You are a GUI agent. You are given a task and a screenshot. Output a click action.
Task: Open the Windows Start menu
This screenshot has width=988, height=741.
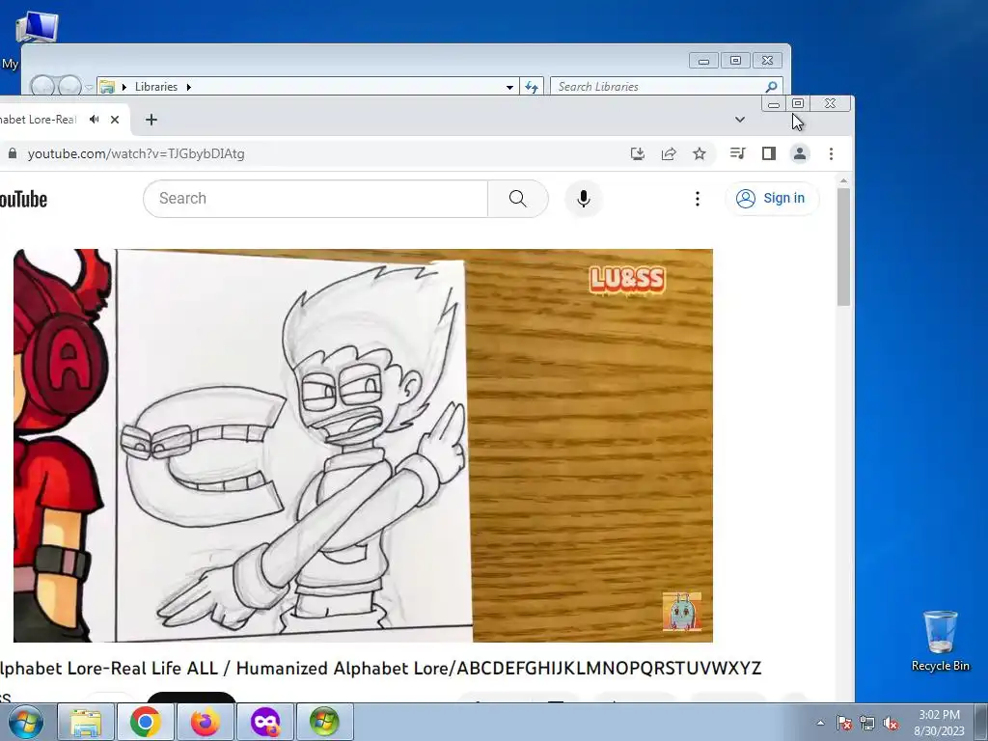26,722
